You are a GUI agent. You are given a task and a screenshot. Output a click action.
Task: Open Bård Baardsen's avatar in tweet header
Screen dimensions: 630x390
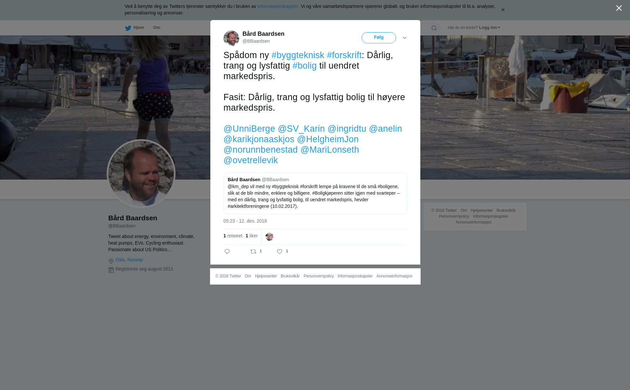[x=231, y=38]
